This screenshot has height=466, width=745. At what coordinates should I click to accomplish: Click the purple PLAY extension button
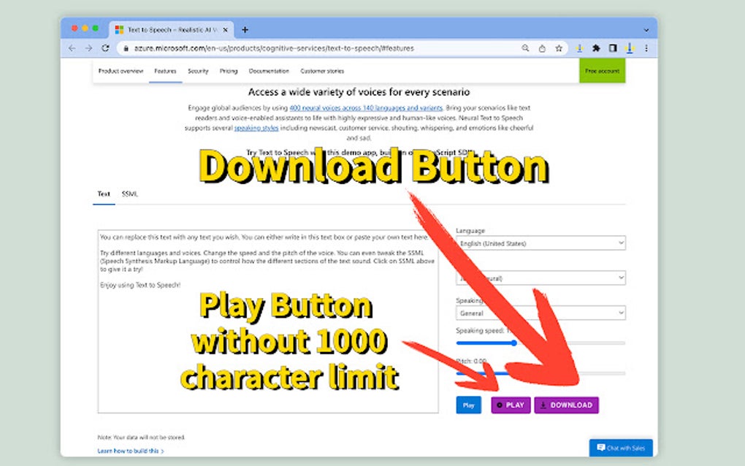511,405
